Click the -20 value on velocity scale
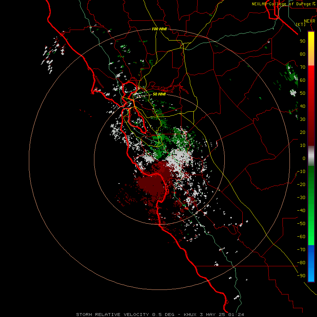This screenshot has height=317, width=317. click(x=301, y=184)
